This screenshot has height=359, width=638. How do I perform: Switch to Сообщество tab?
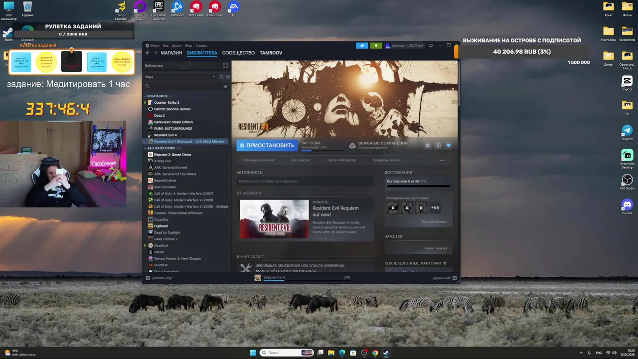tap(238, 53)
